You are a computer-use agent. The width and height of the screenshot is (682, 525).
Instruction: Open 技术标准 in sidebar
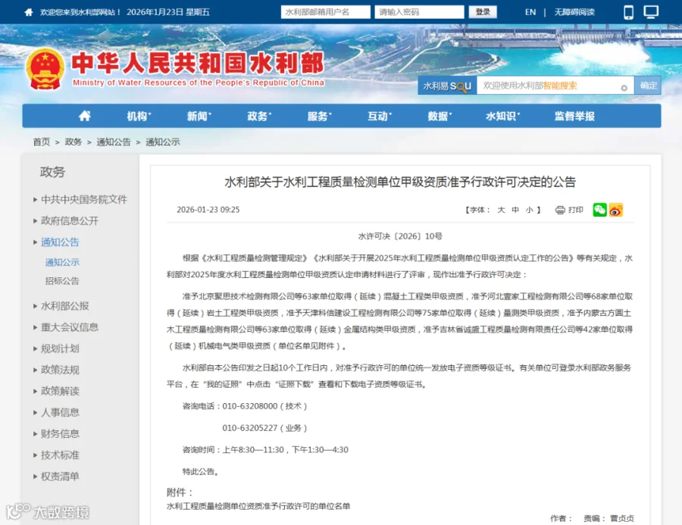[x=60, y=455]
